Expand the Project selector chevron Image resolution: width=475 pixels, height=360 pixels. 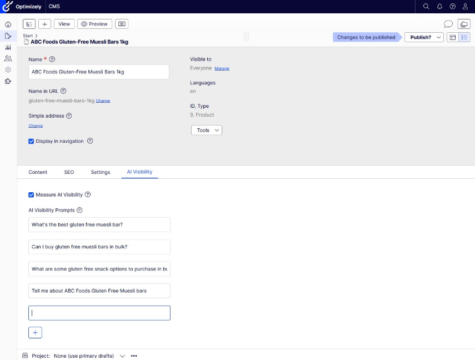point(122,356)
